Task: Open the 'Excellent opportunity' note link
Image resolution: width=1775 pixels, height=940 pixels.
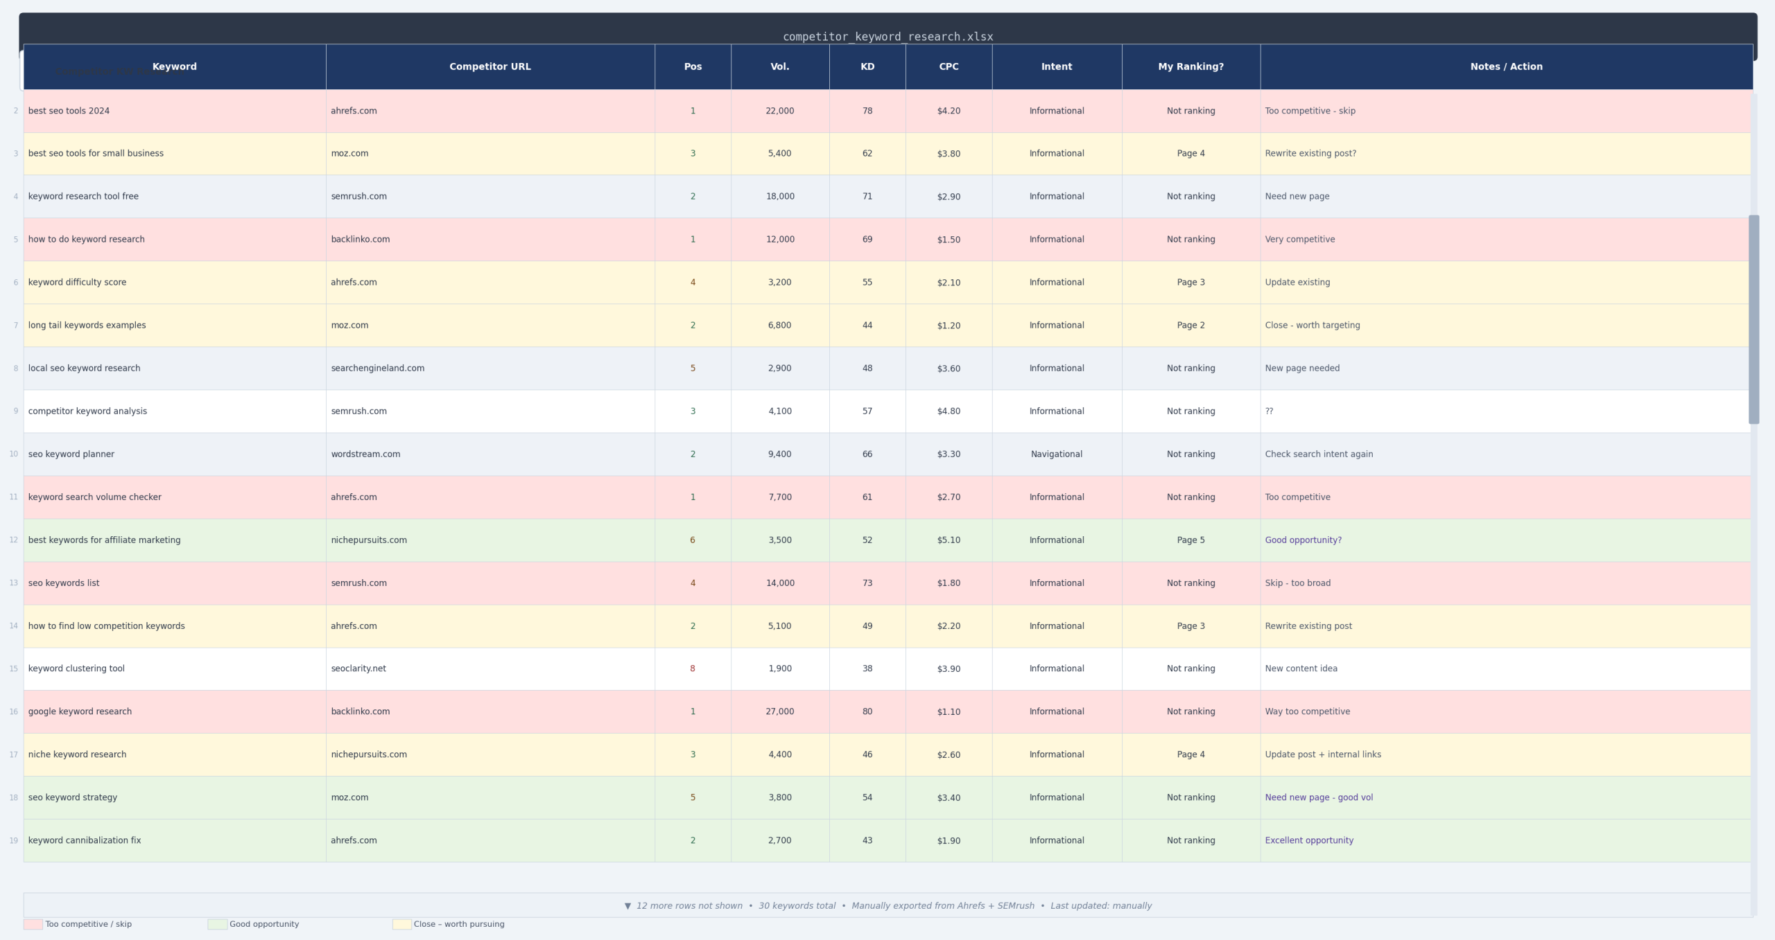Action: pos(1309,840)
